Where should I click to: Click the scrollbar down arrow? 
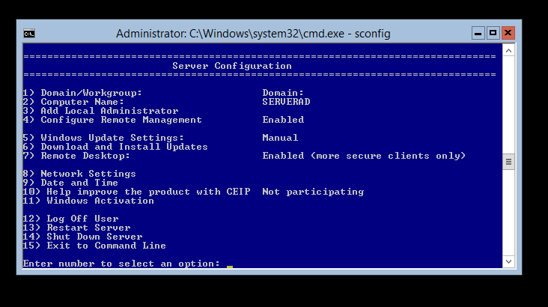[508, 261]
